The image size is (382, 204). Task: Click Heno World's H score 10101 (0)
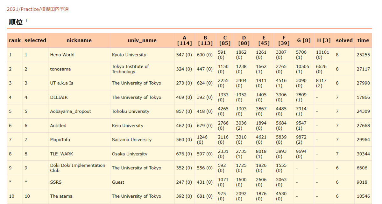[x=324, y=55]
